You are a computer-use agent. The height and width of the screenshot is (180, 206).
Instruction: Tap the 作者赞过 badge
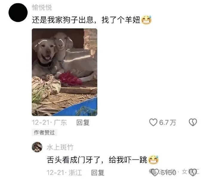coord(44,133)
